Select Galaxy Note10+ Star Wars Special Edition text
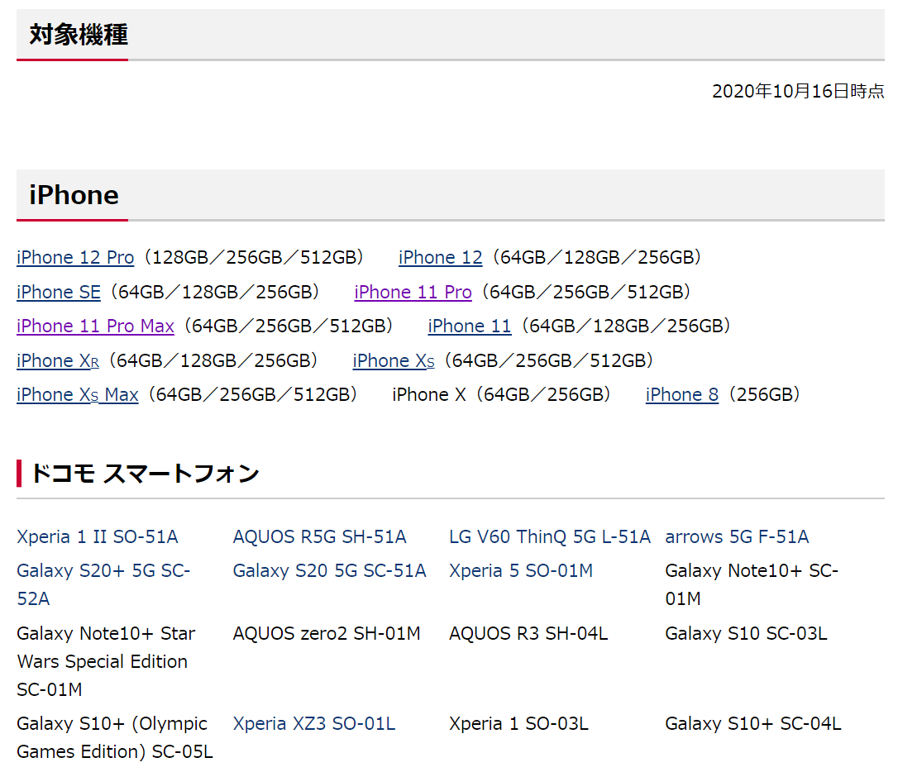Image resolution: width=898 pixels, height=772 pixels. point(106,661)
